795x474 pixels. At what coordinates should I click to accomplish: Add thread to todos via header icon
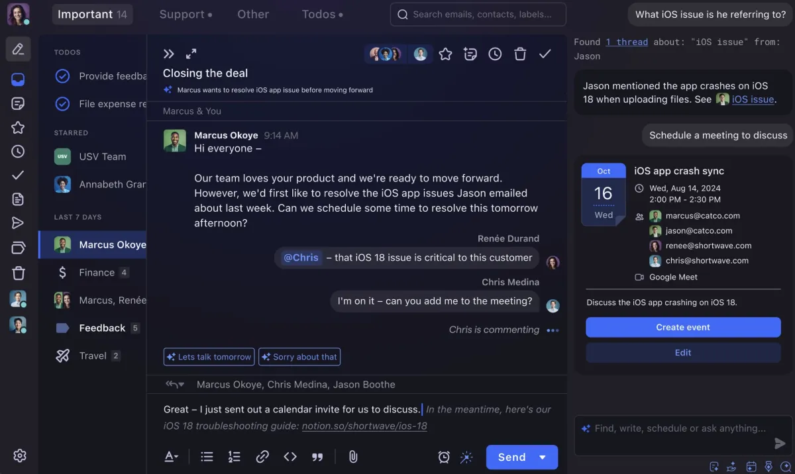[x=470, y=54]
